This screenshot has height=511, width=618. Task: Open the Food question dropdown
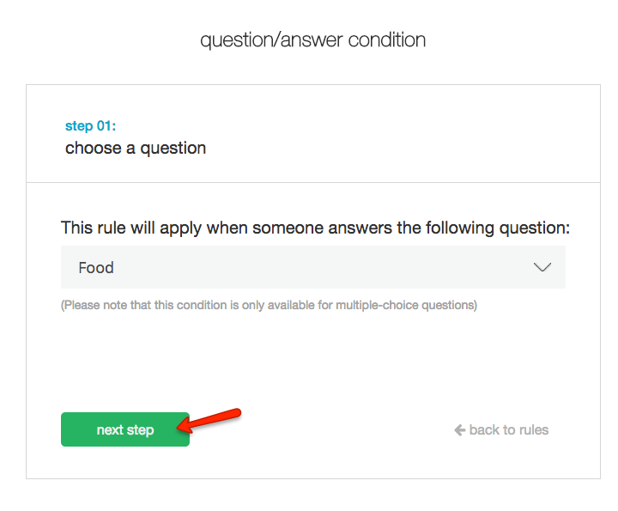(x=312, y=267)
